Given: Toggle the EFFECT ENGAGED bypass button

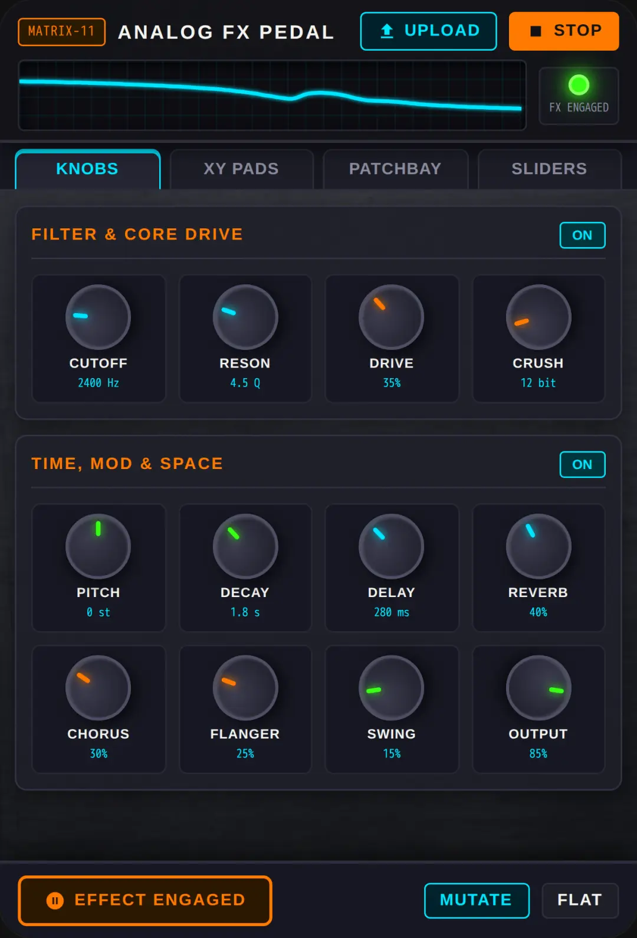Looking at the screenshot, I should [145, 901].
